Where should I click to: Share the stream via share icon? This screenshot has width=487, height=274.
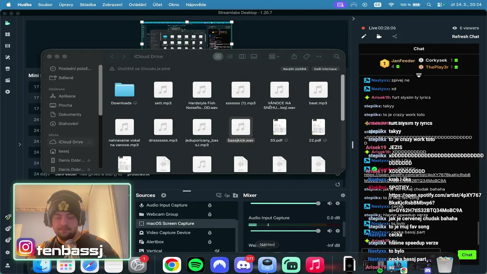pos(395,37)
